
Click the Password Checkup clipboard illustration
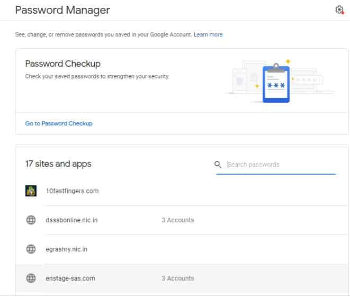pyautogui.click(x=276, y=83)
